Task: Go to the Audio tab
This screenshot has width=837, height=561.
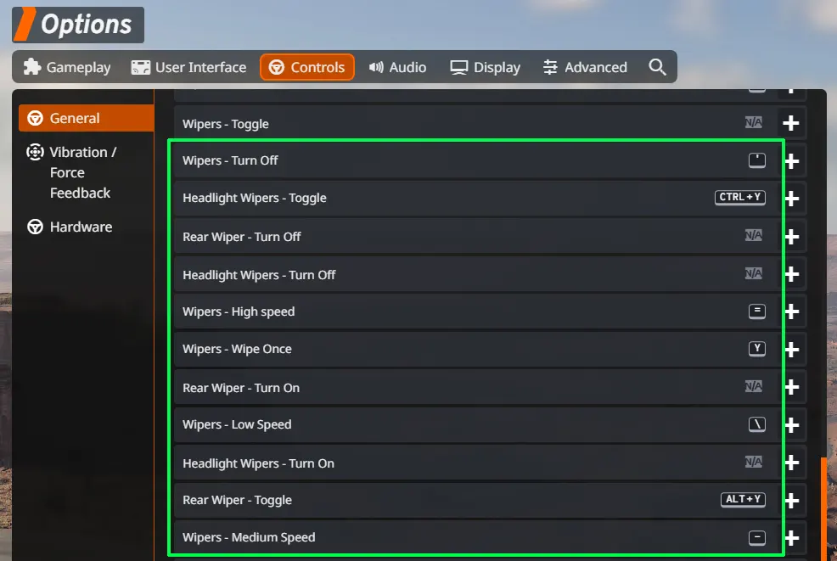Action: (x=397, y=67)
